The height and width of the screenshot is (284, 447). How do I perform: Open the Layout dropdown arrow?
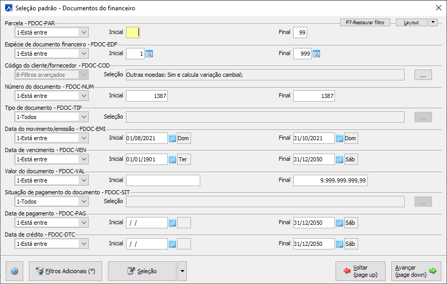tap(433, 23)
